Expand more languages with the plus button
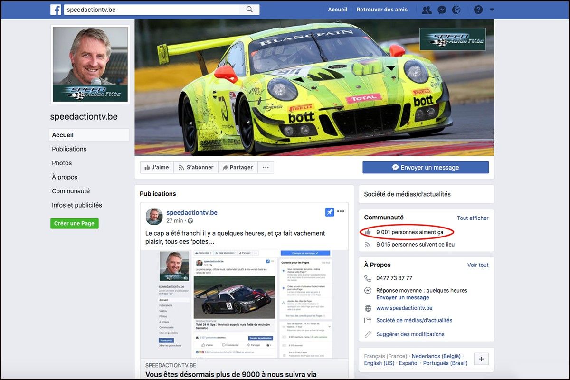The width and height of the screenshot is (570, 380). tap(481, 359)
